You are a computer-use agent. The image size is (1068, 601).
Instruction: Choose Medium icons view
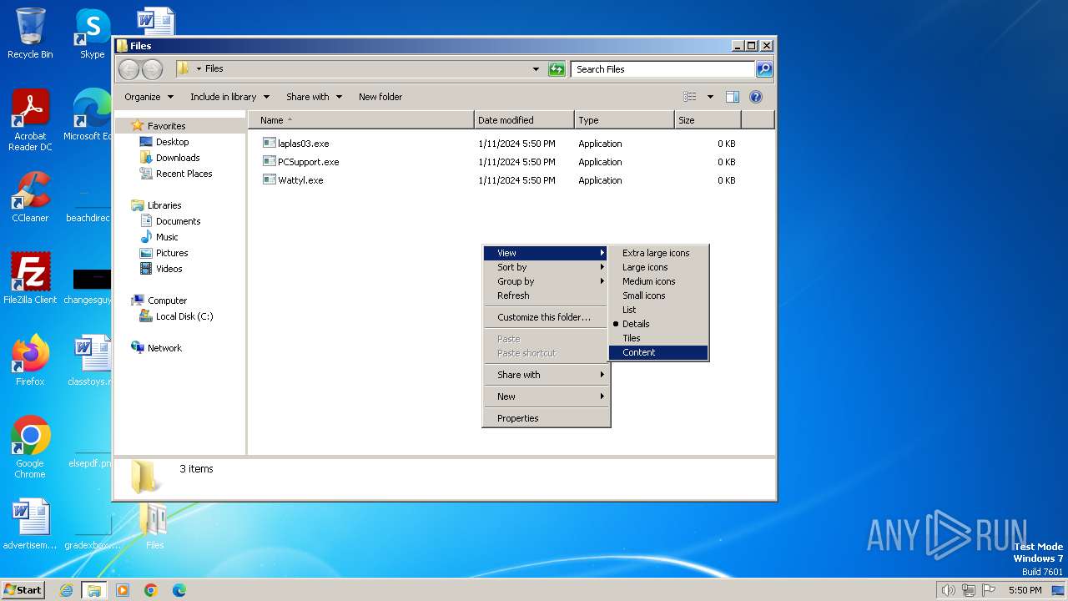658,281
